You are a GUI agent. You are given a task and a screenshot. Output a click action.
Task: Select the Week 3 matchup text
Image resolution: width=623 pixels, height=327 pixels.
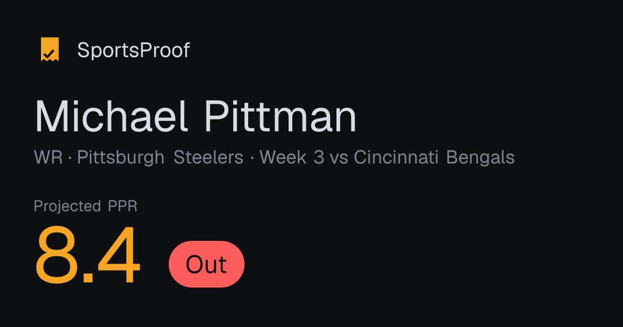point(292,157)
